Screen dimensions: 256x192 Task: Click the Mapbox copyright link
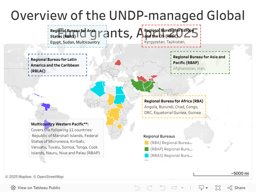[x=18, y=177]
